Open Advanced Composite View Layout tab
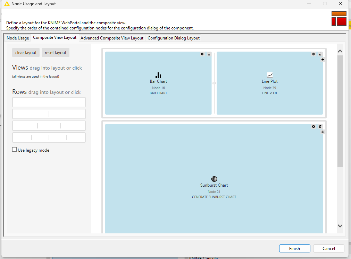 tap(112, 38)
